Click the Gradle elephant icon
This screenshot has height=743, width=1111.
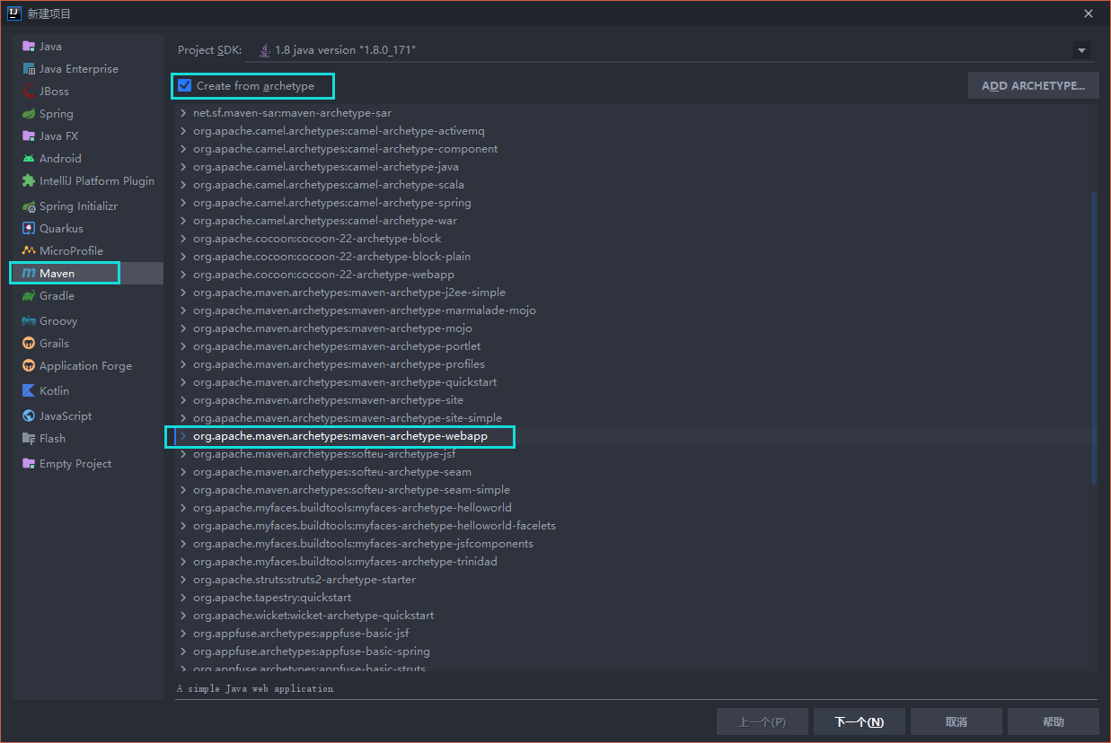pyautogui.click(x=29, y=296)
